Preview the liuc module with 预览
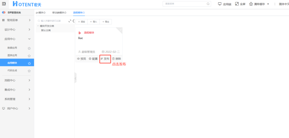The image size is (289, 138). (x=81, y=59)
